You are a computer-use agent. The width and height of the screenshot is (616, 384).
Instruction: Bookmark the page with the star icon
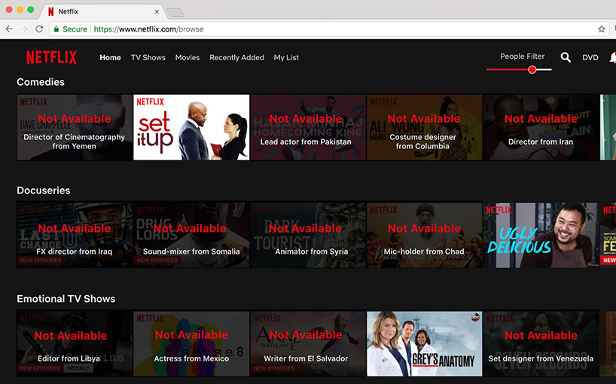click(601, 29)
